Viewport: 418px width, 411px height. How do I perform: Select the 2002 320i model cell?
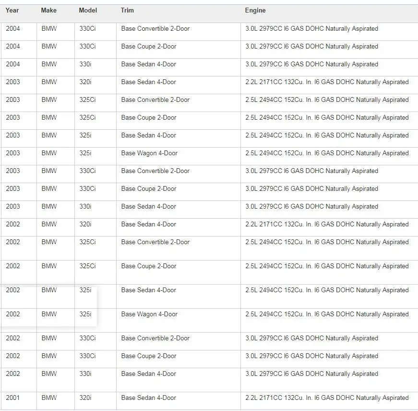96,227
